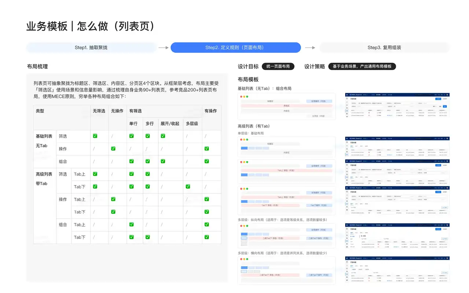Click 二级Tab下操作（可选）block in 纵向布局 wireframe
The height and width of the screenshot is (293, 469).
click(x=318, y=238)
